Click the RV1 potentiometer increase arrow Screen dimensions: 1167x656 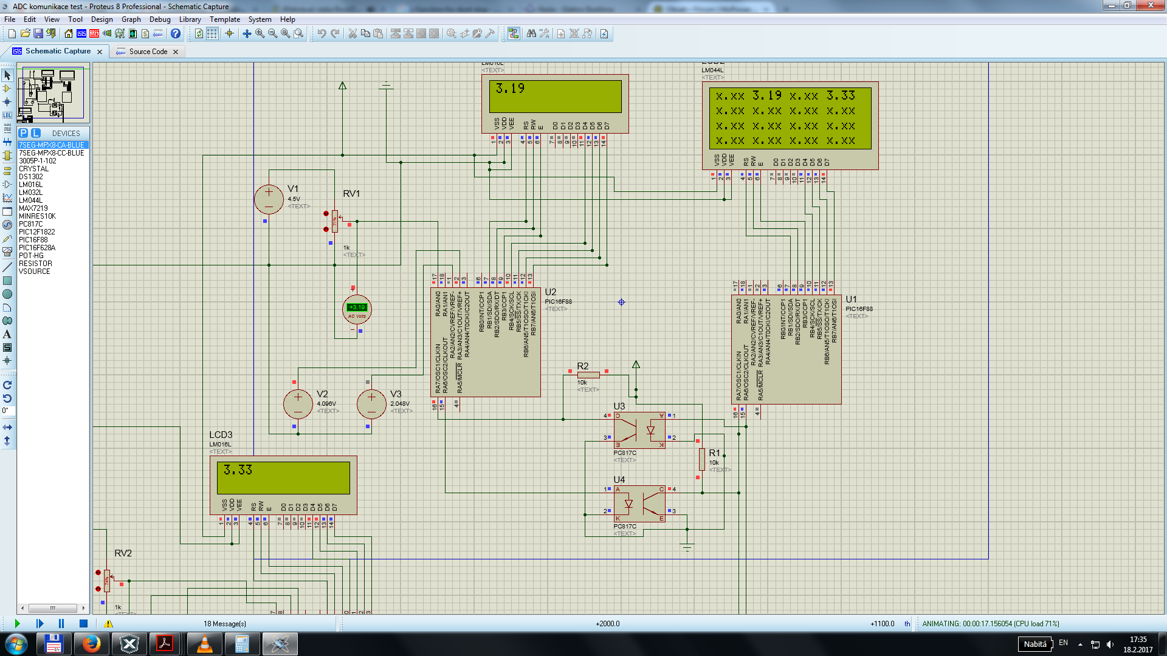[x=326, y=214]
